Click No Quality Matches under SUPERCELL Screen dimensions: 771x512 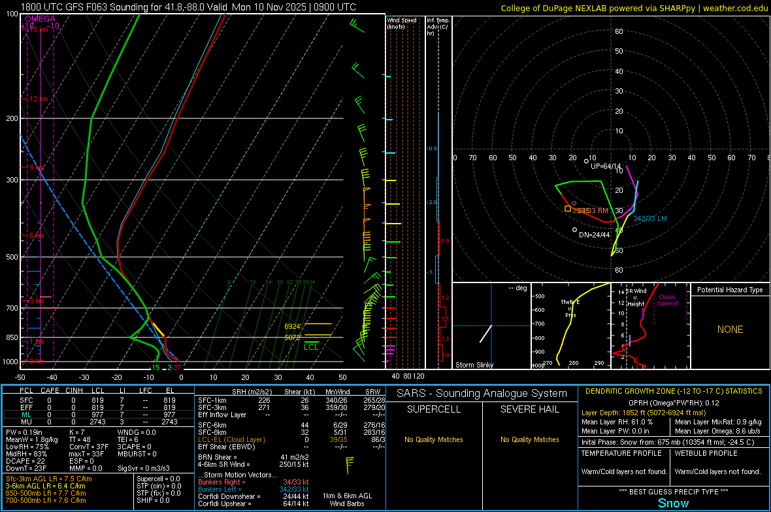pos(434,439)
